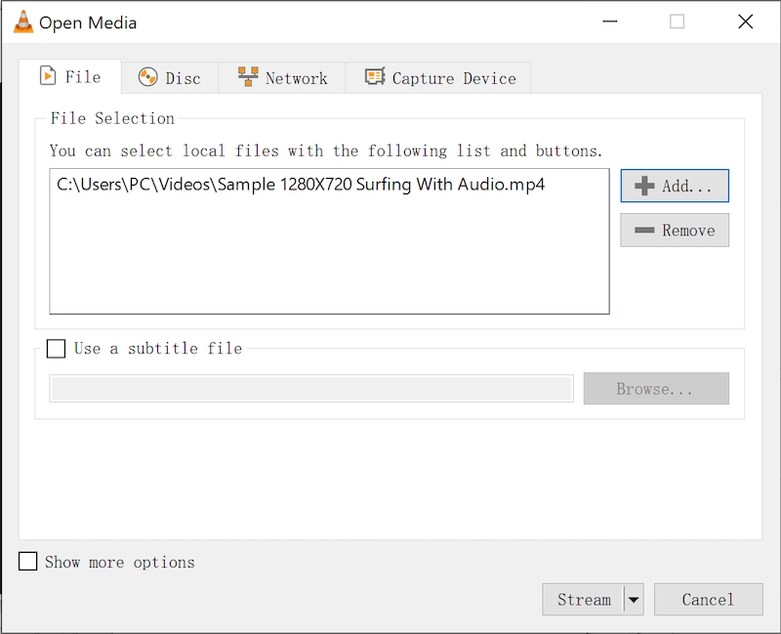This screenshot has height=634, width=781.
Task: Click the disabled Browse button
Action: click(x=655, y=389)
